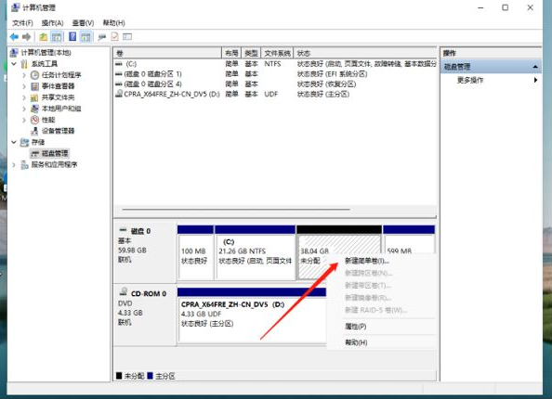Open the 操作(A) menu

[x=52, y=23]
